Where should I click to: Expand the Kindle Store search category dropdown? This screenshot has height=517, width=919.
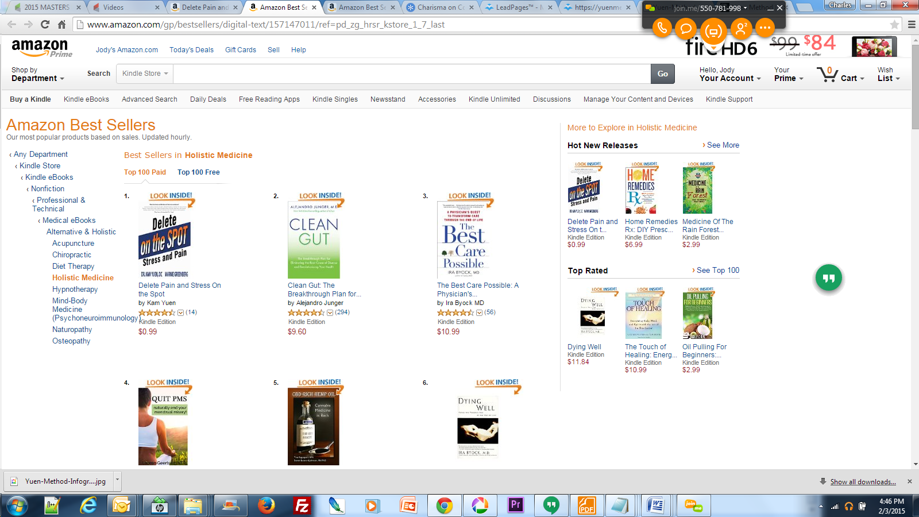point(145,74)
